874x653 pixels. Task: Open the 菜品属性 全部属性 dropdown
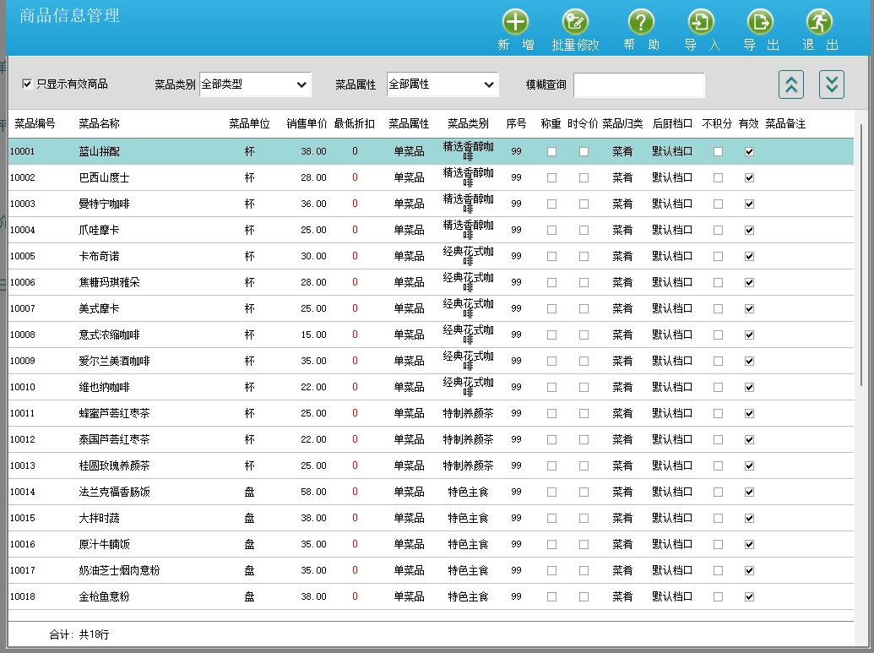(x=442, y=84)
